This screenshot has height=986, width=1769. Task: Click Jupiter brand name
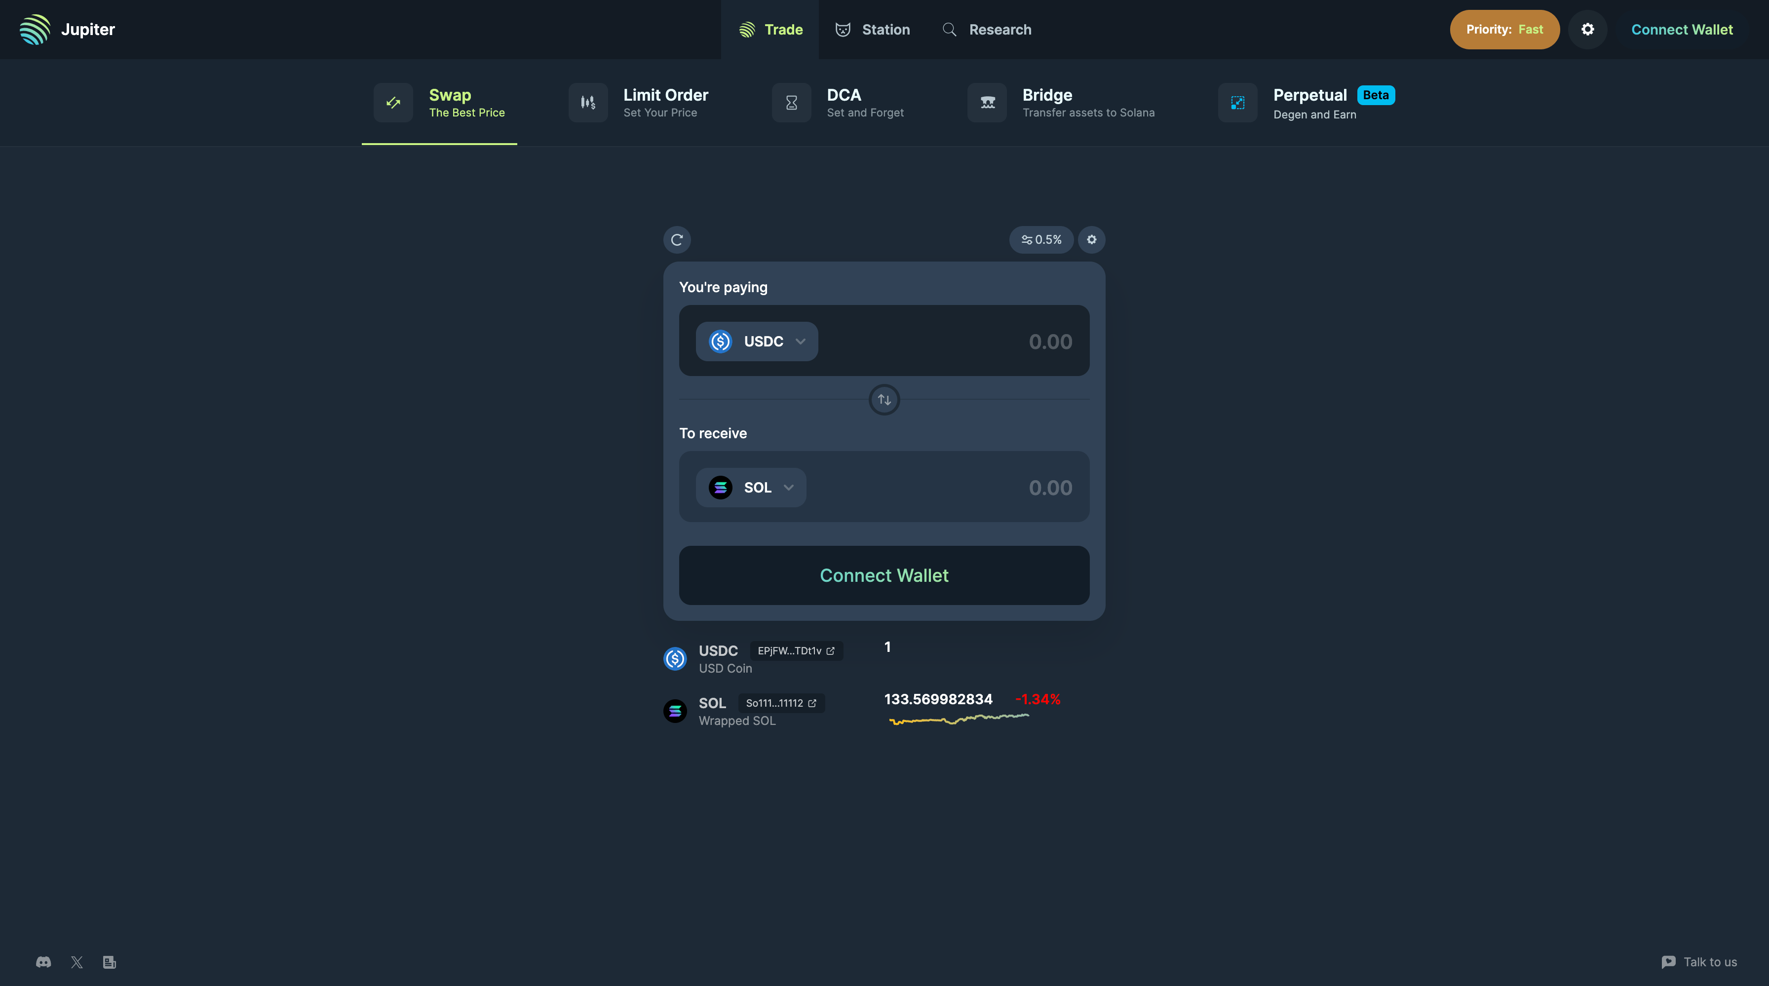coord(88,30)
